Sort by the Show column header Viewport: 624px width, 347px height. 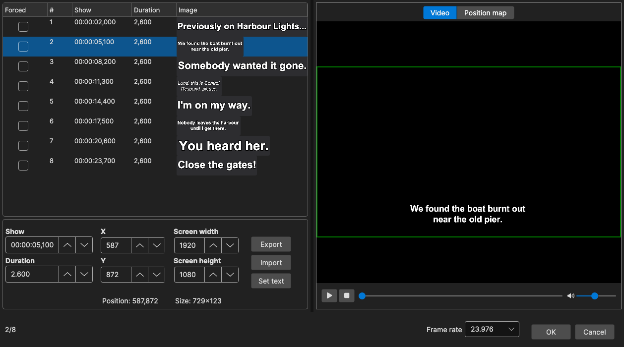tap(102, 10)
